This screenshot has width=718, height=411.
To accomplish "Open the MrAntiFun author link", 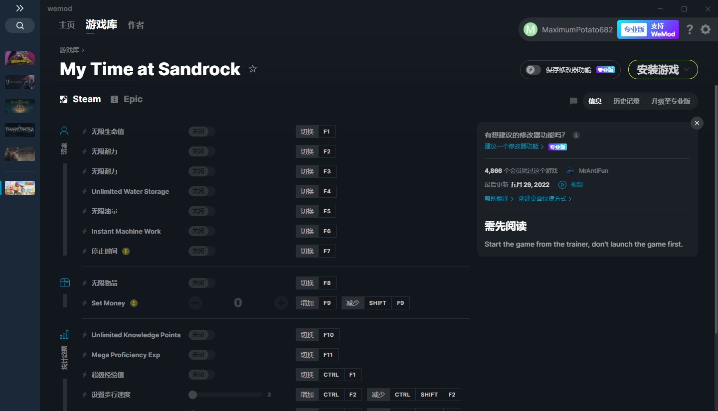I will point(593,171).
